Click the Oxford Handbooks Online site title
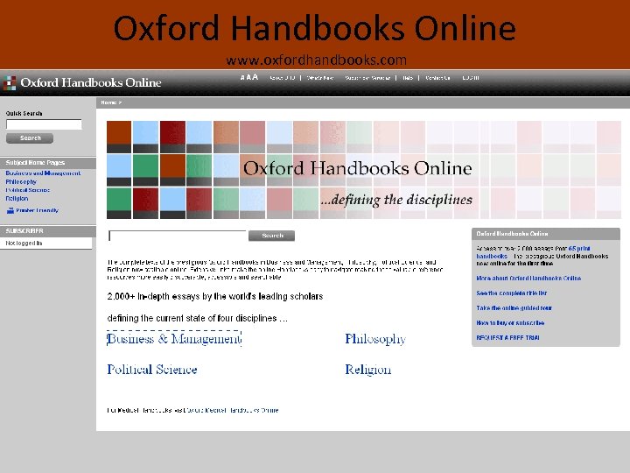630x473 pixels. pyautogui.click(x=91, y=82)
